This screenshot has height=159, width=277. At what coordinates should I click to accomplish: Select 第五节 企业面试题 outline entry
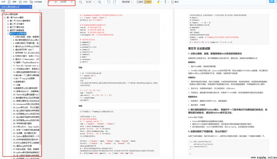[18, 33]
